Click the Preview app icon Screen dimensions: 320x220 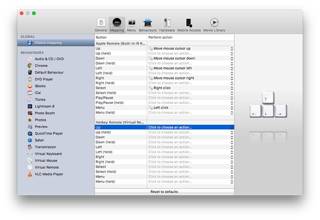(x=30, y=127)
